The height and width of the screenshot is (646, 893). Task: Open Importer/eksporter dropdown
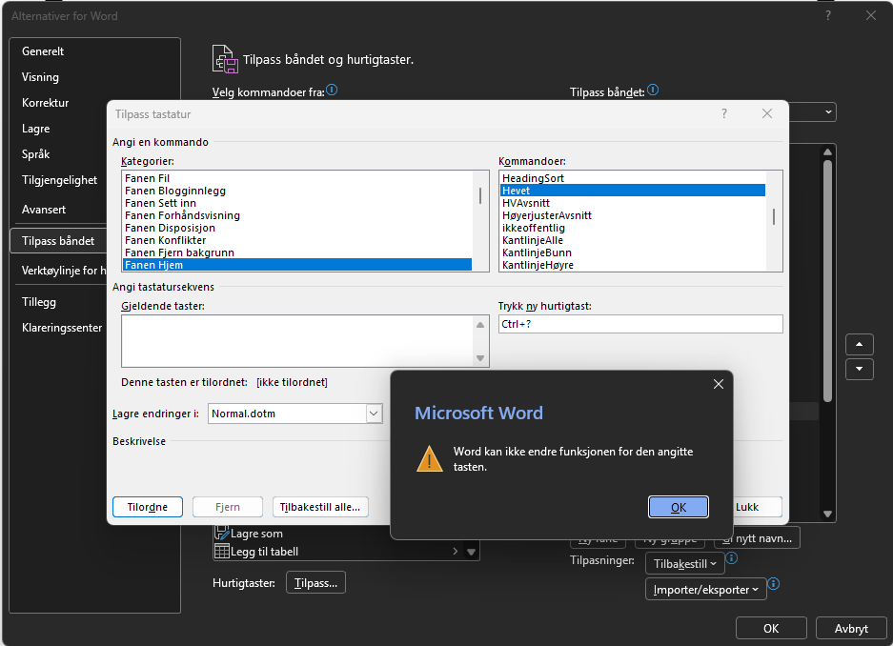click(705, 589)
